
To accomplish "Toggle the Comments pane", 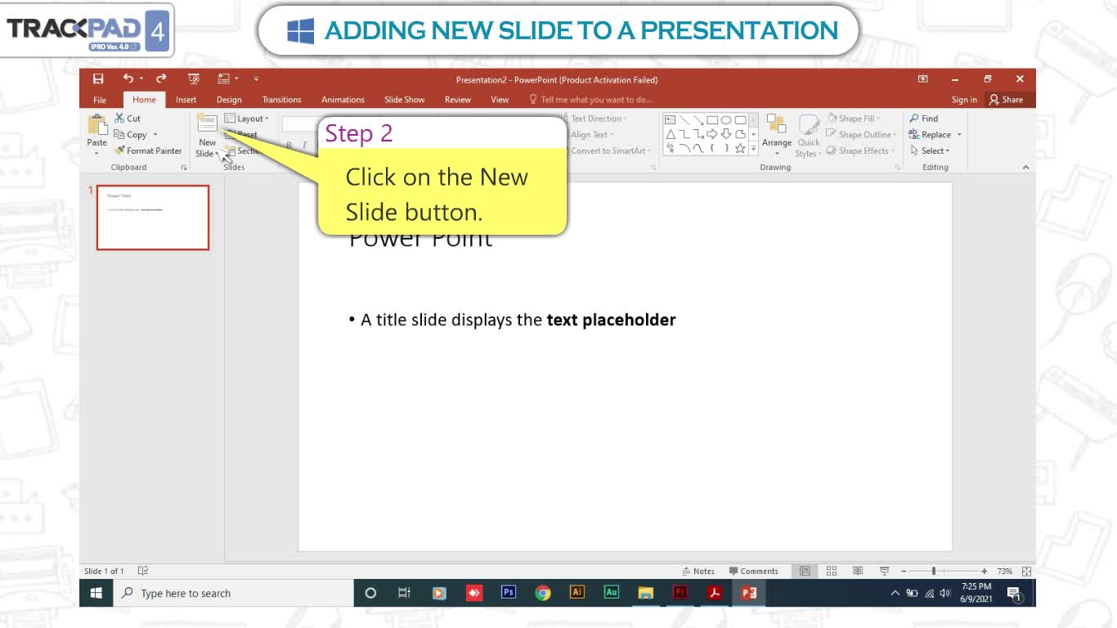I will pos(754,571).
